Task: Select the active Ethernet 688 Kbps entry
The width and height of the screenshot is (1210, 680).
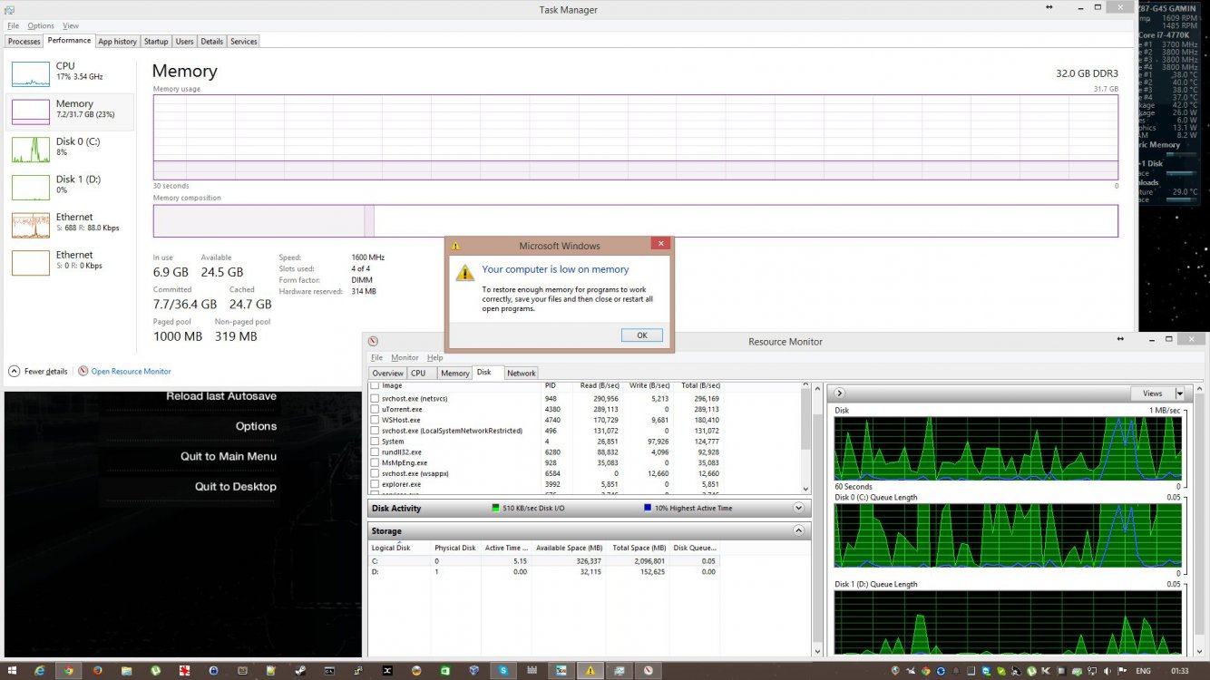Action: pyautogui.click(x=70, y=223)
